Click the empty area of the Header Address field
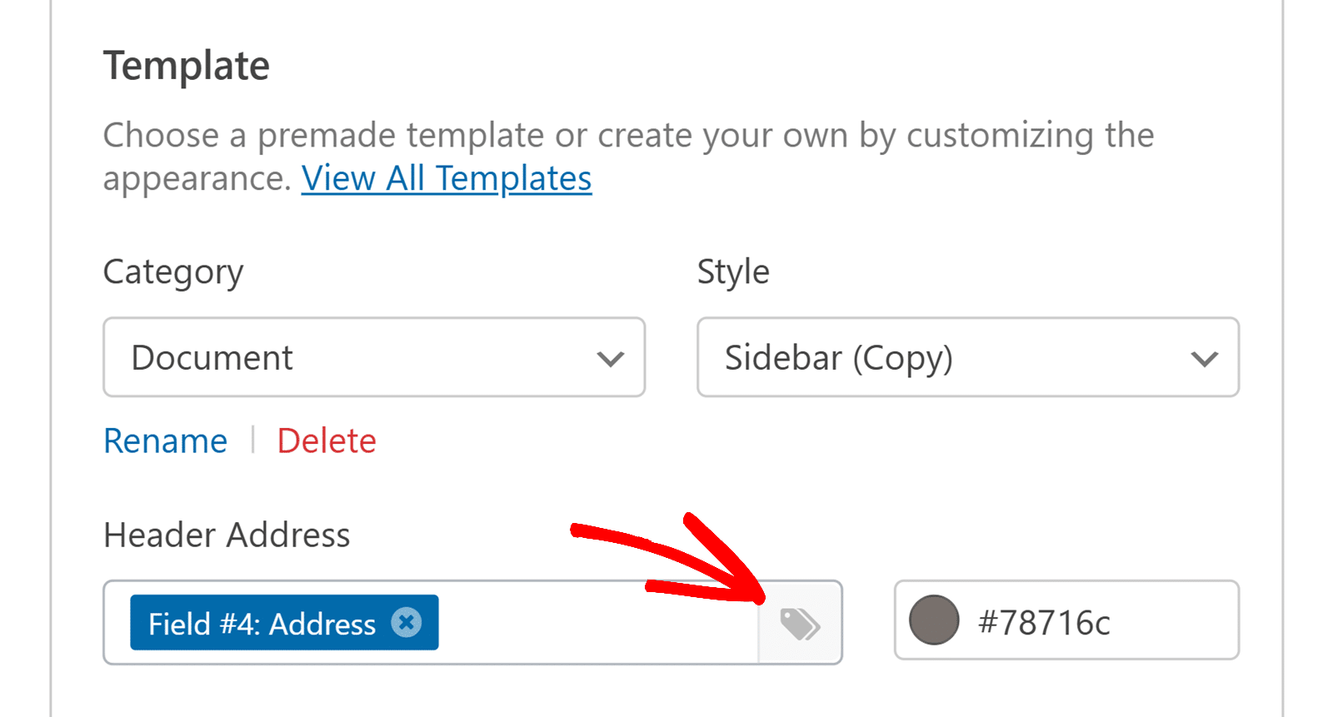The image size is (1333, 717). tap(583, 622)
